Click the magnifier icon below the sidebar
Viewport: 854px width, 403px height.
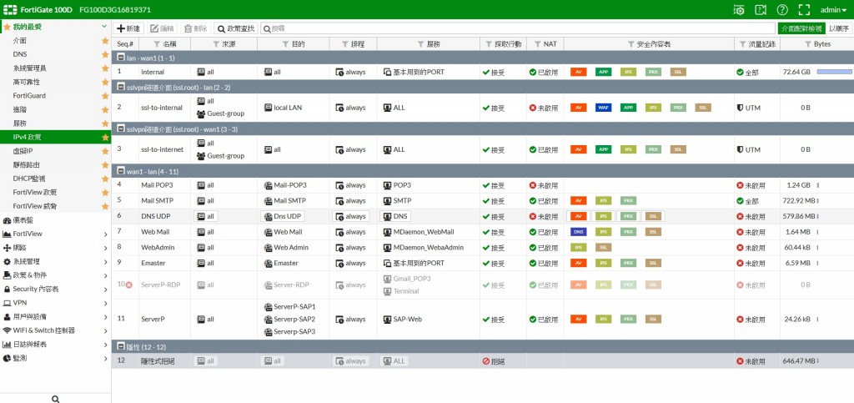click(56, 399)
